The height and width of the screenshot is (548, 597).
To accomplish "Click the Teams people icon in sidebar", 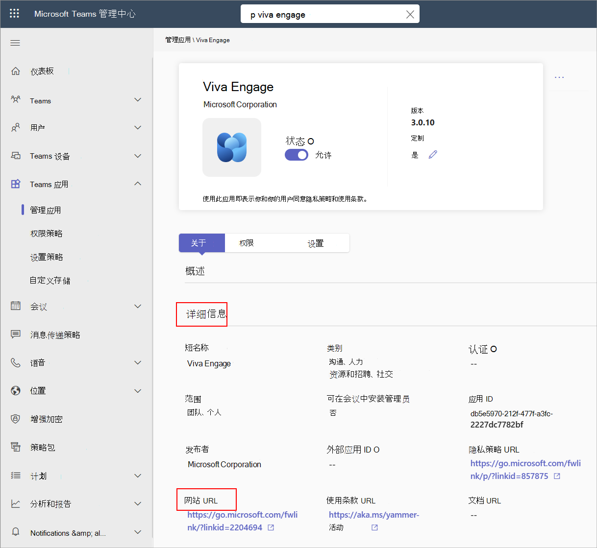I will (x=16, y=99).
